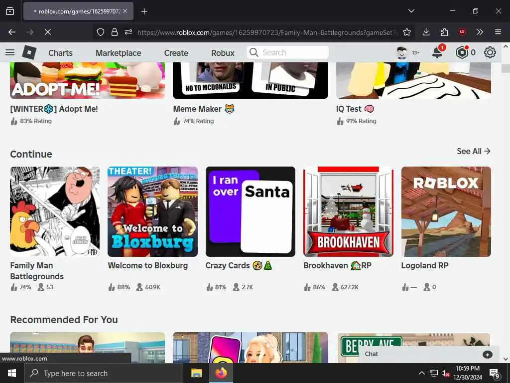Open the Firefox downloads panel
This screenshot has height=383, width=510.
click(426, 32)
